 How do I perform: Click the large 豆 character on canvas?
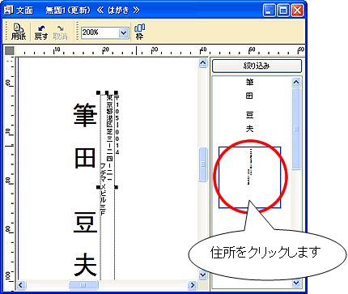pyautogui.click(x=85, y=222)
